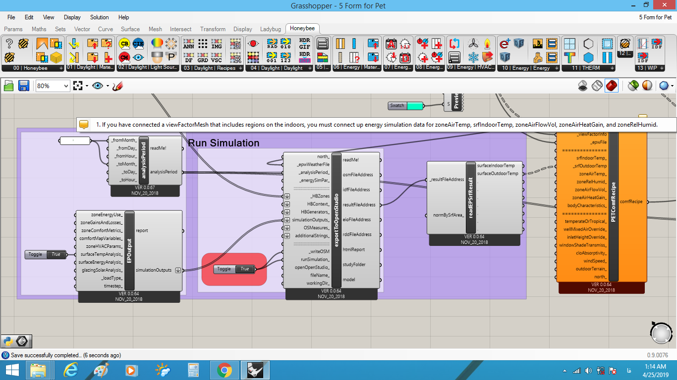
Task: Click the empty white panel input
Action: 75,141
